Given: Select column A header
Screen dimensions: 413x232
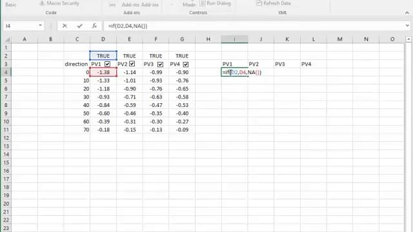Looking at the screenshot, I should [x=25, y=39].
